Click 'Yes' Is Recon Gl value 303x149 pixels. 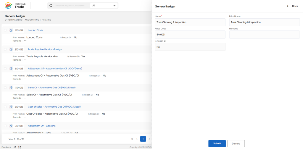[83, 56]
